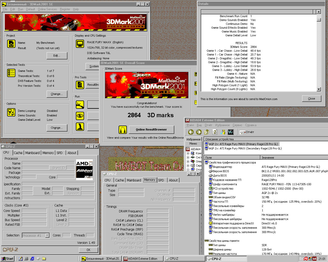
Task: Click the AIDA64 Up level folder icon
Action: point(207,132)
